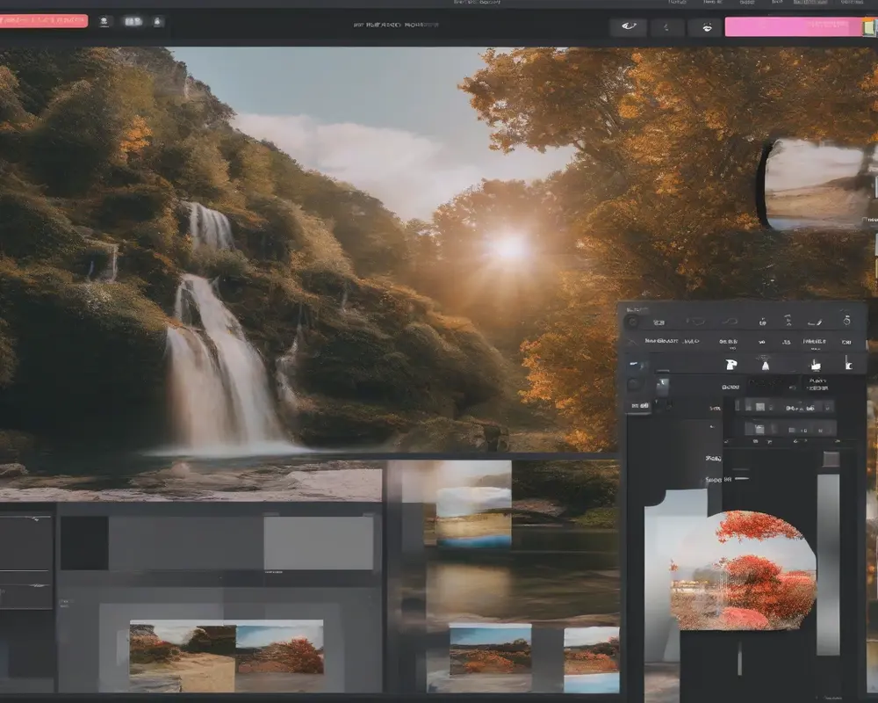Click the coral red button in top-left header

click(43, 21)
